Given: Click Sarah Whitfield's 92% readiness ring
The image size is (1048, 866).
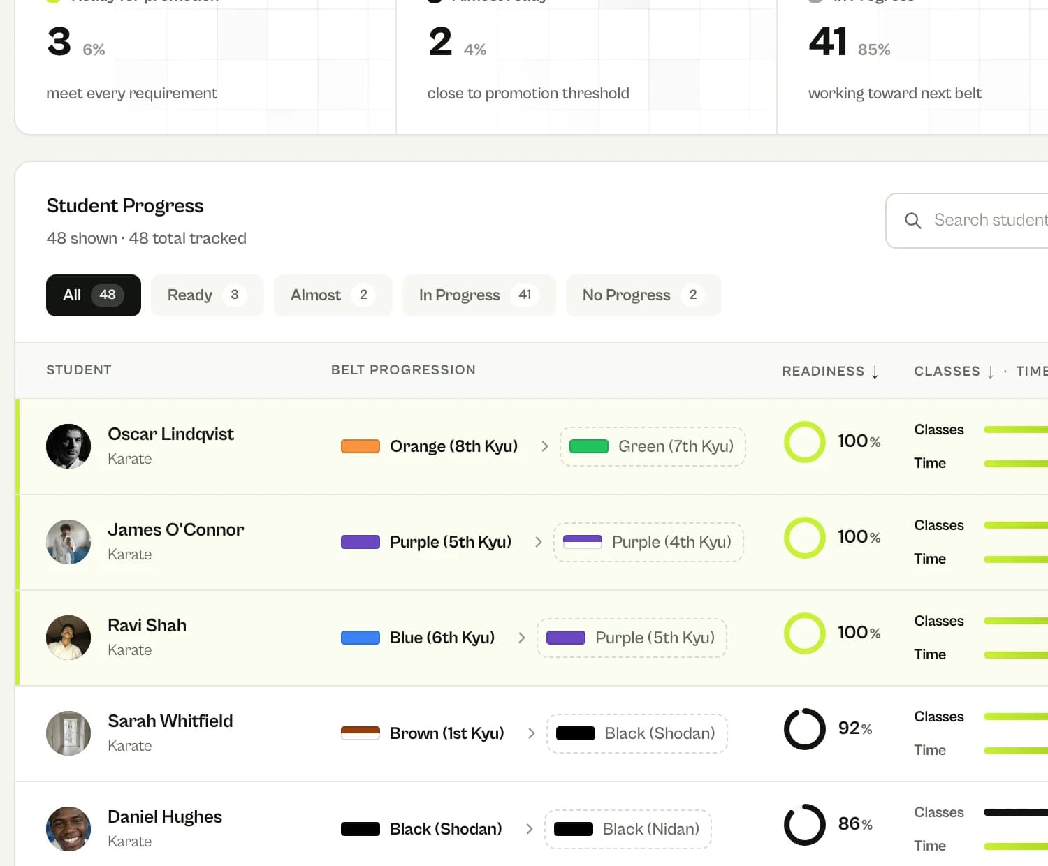Looking at the screenshot, I should pyautogui.click(x=805, y=729).
